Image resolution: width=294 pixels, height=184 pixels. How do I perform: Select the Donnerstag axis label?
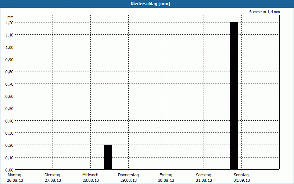(x=128, y=175)
